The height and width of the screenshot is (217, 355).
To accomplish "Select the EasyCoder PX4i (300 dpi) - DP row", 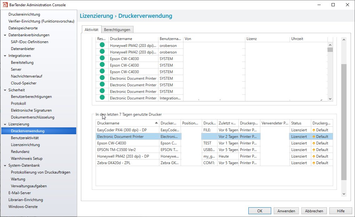I will tap(214, 130).
